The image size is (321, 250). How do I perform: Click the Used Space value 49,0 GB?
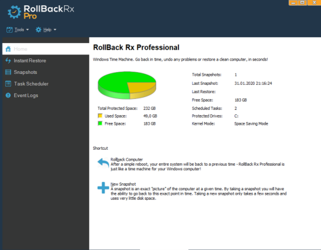coord(150,116)
